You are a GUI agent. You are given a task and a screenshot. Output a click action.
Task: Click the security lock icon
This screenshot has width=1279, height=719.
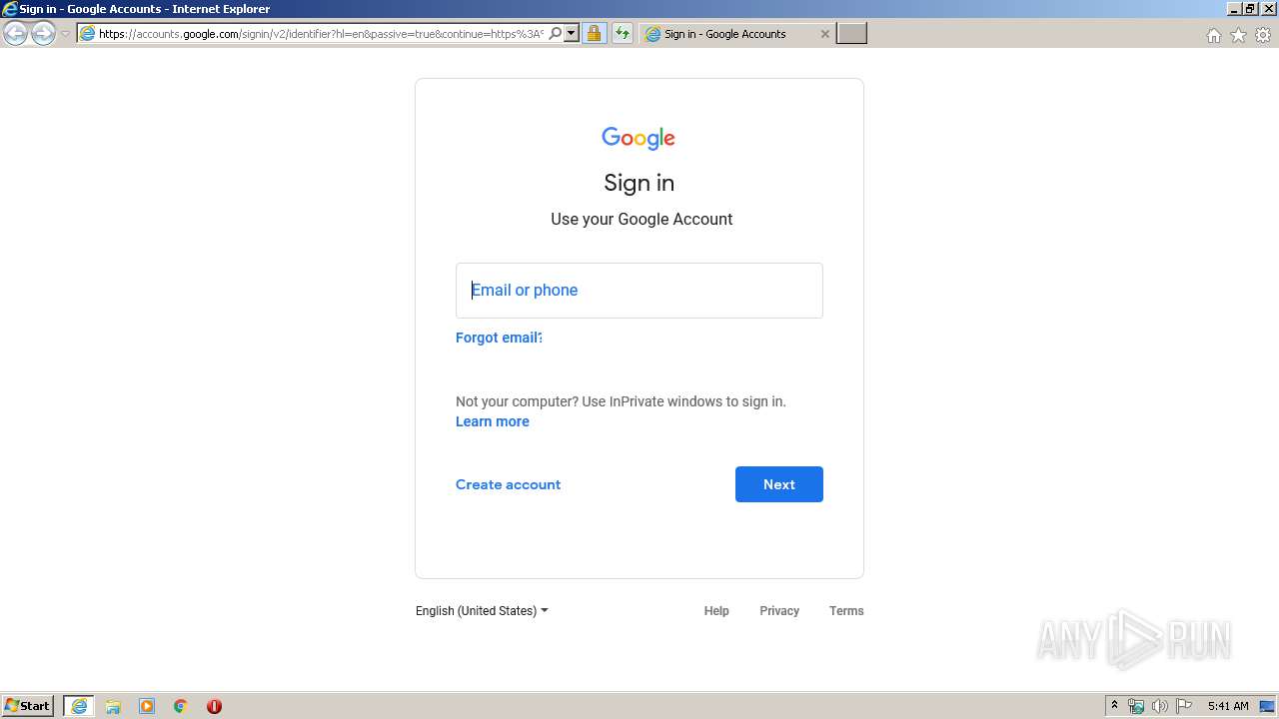pyautogui.click(x=594, y=34)
